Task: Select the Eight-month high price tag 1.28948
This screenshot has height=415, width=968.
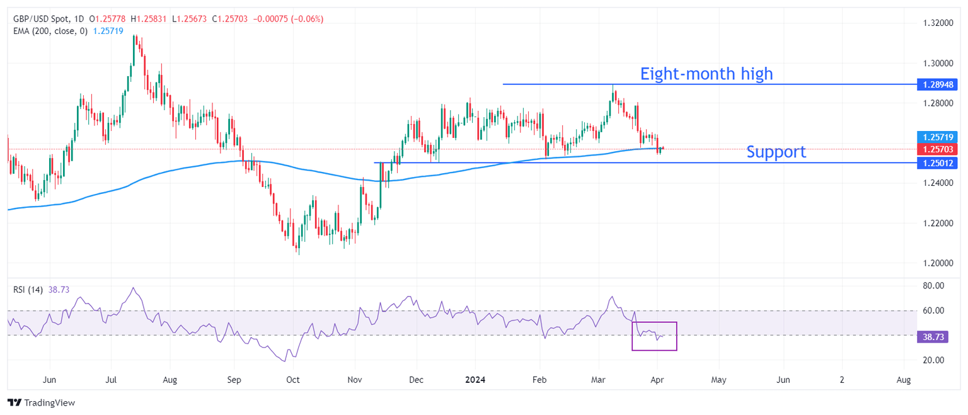Action: coord(937,84)
